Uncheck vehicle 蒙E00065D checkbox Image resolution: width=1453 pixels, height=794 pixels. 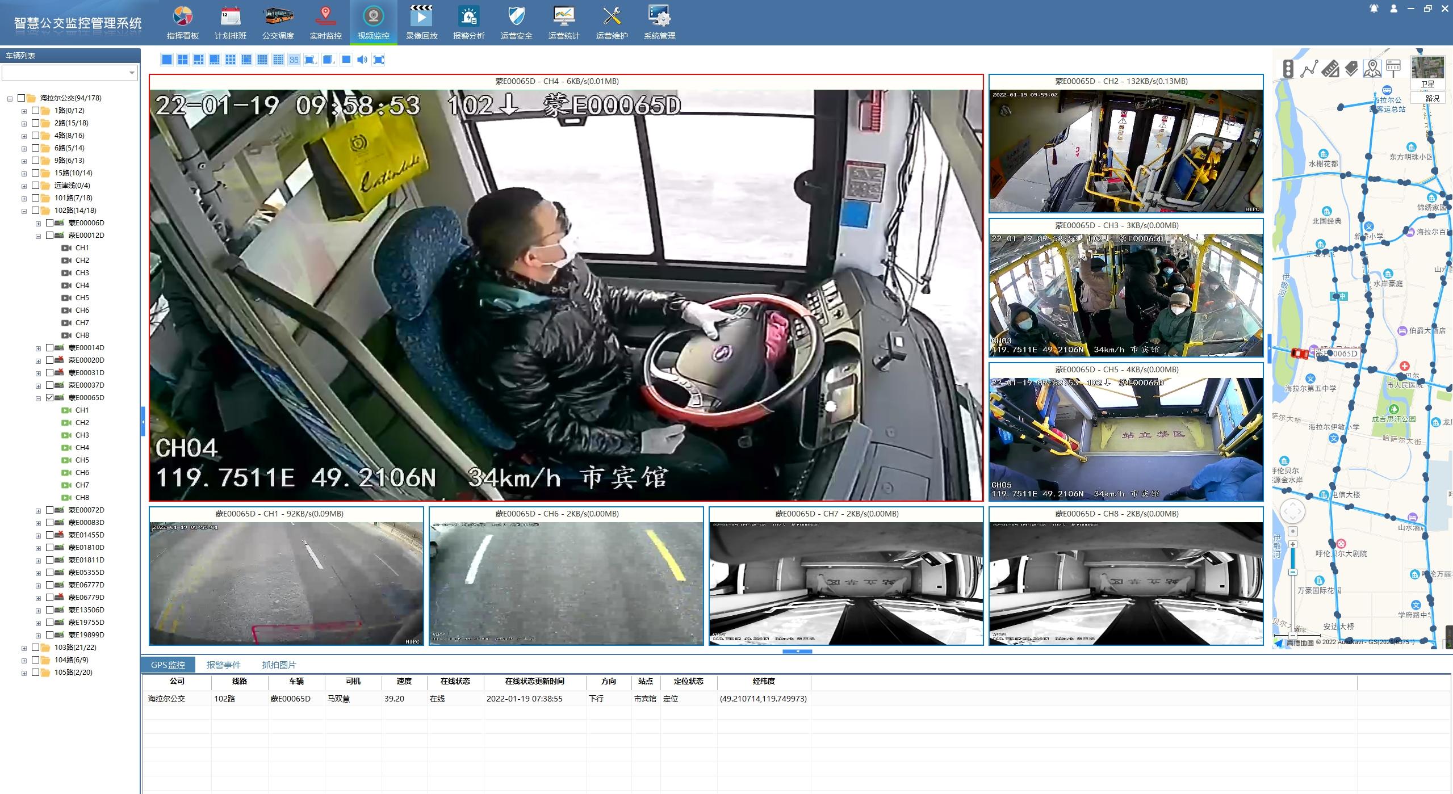[x=50, y=397]
